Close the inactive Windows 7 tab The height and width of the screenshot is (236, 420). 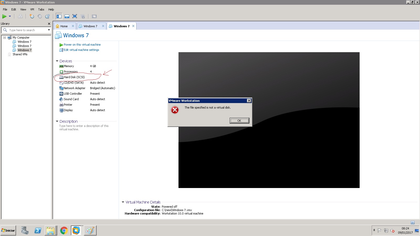[103, 26]
